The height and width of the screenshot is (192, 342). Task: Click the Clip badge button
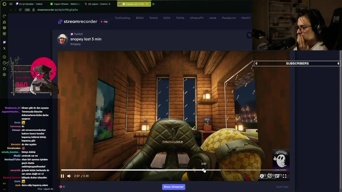click(104, 22)
